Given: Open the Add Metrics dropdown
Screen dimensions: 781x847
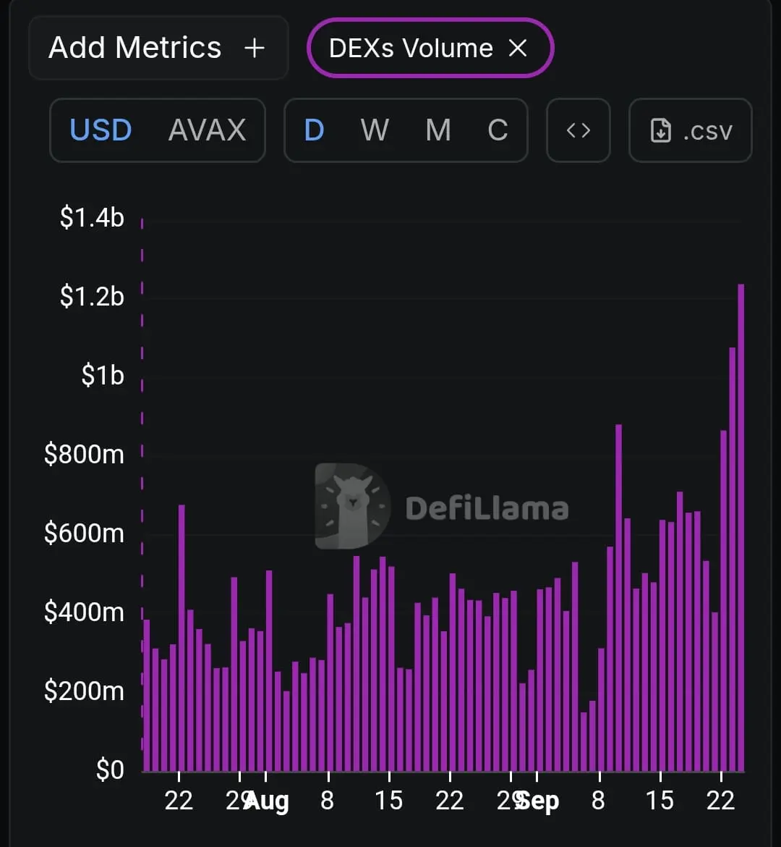Looking at the screenshot, I should (x=158, y=48).
